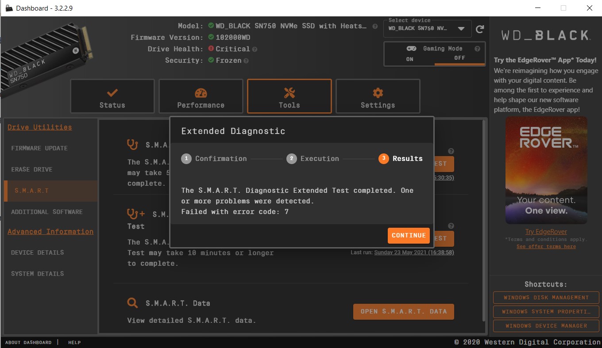The width and height of the screenshot is (602, 348).
Task: Click Continue in Extended Diagnostic dialog
Action: pos(409,235)
